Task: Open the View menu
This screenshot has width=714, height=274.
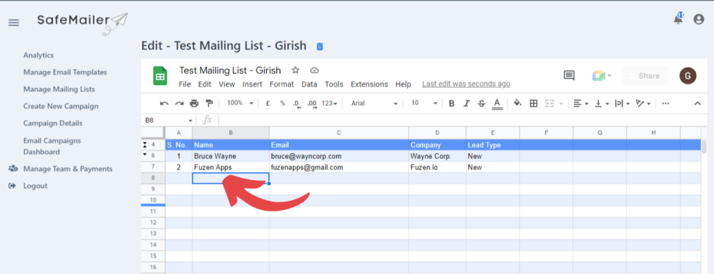Action: point(227,84)
